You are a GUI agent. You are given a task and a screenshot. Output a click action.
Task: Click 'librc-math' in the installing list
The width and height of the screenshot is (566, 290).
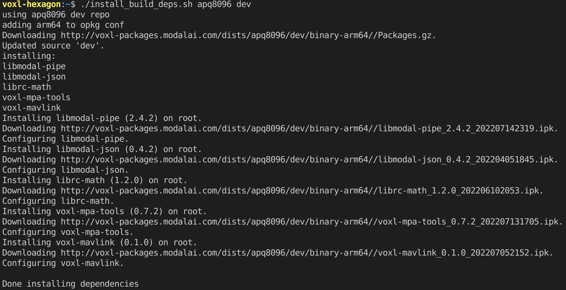point(27,87)
